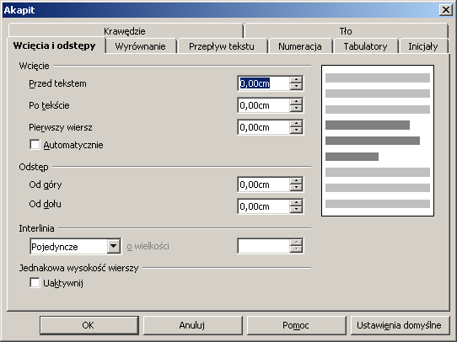
Task: Open the Interlinia Pojedyncze dropdown
Action: [x=113, y=246]
